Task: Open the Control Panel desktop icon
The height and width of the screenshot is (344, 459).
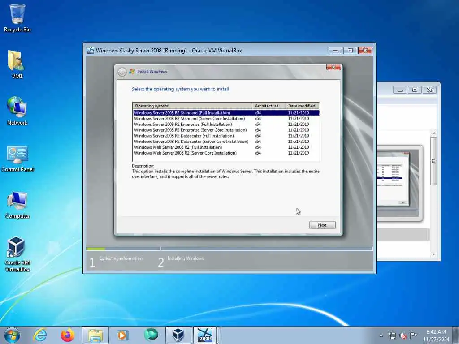Action: point(17,158)
